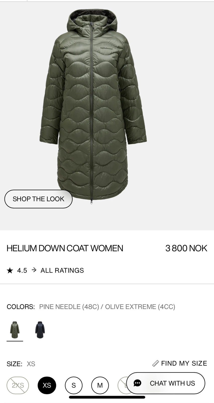Image resolution: width=214 pixels, height=403 pixels.
Task: Tap the 4.5 rating score
Action: (x=22, y=271)
